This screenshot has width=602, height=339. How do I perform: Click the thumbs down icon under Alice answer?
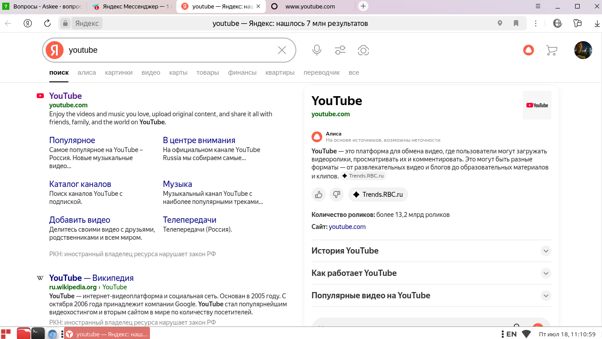(x=337, y=195)
